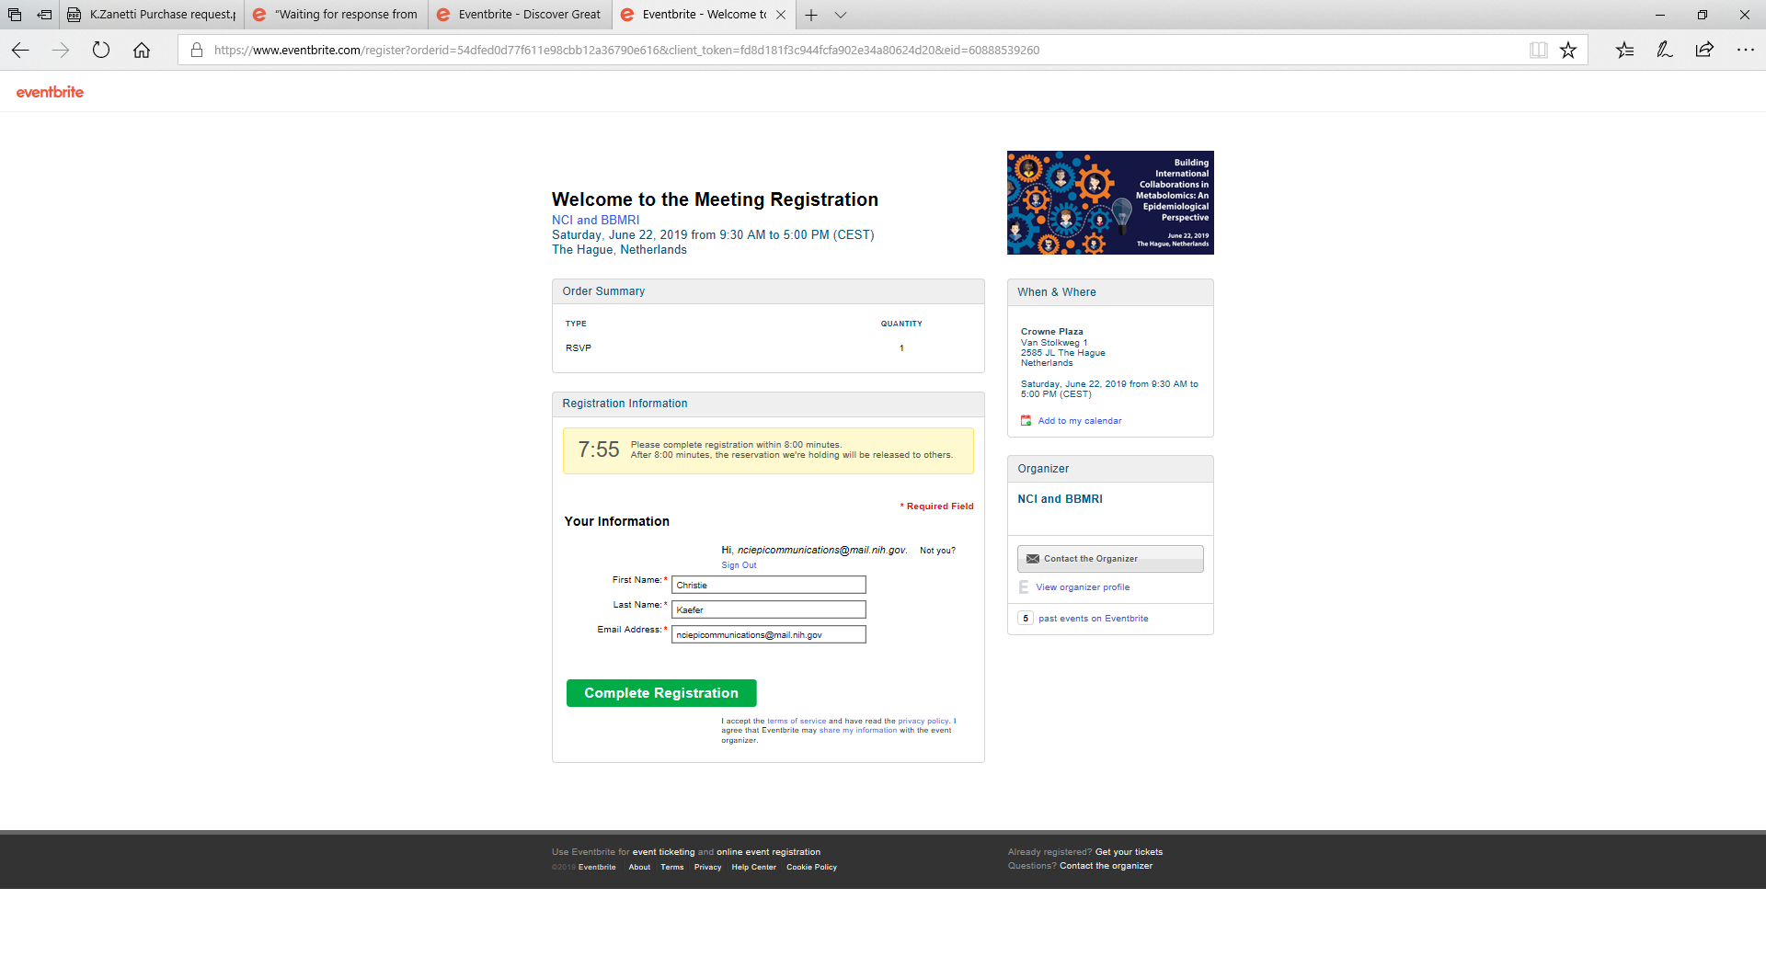Click the tabs you've set aside icon
The width and height of the screenshot is (1766, 956).
tap(15, 15)
